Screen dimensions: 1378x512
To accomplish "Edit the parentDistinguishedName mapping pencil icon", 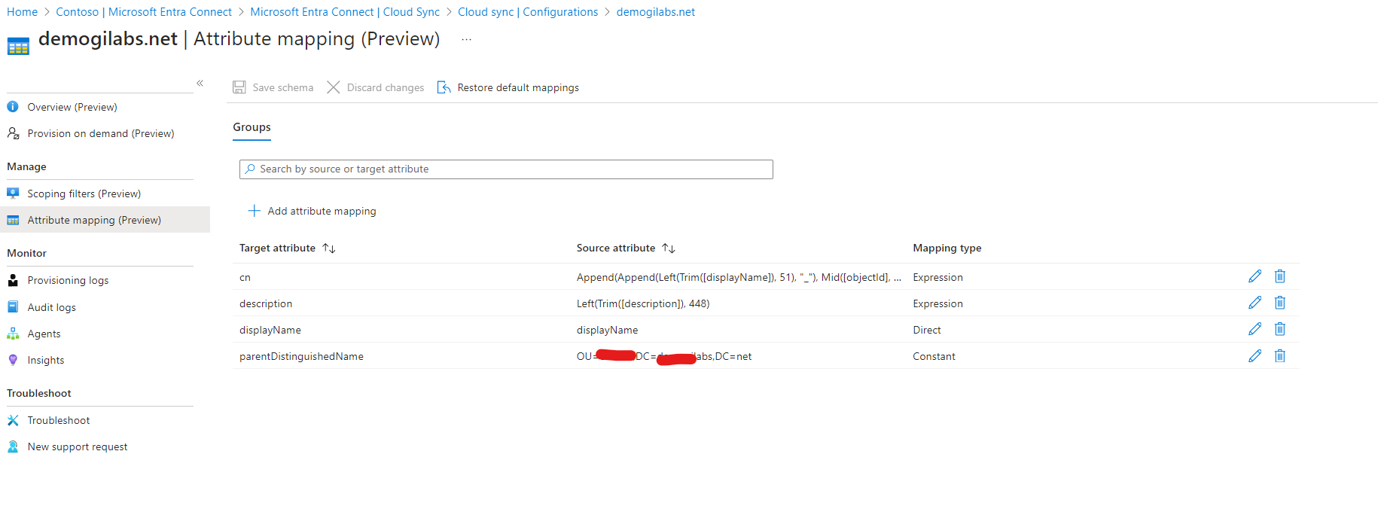I will coord(1255,356).
